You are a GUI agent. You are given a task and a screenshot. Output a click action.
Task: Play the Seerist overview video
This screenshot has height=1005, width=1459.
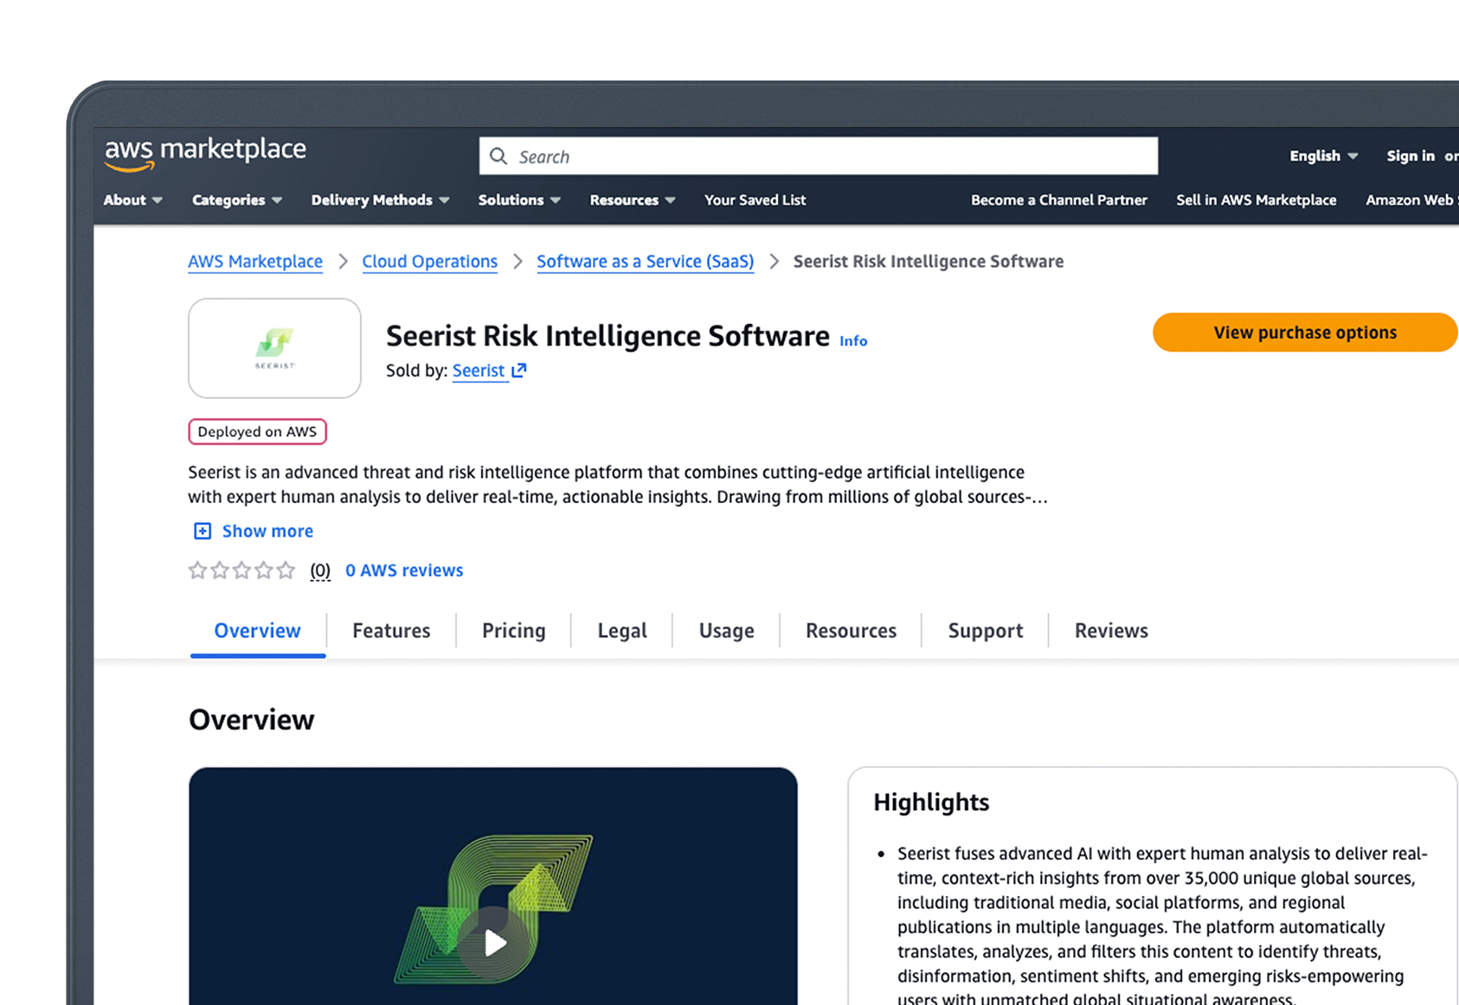tap(494, 942)
